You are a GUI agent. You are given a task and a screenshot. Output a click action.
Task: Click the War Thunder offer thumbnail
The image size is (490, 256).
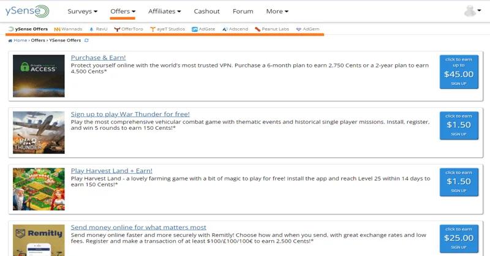[x=39, y=132]
